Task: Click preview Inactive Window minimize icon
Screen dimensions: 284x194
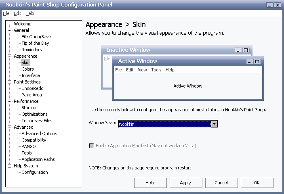Action: (x=238, y=50)
